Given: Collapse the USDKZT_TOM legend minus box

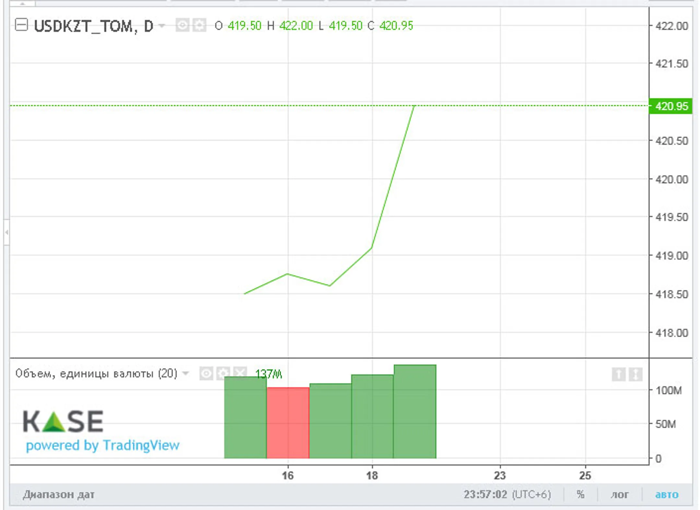Looking at the screenshot, I should [x=21, y=25].
